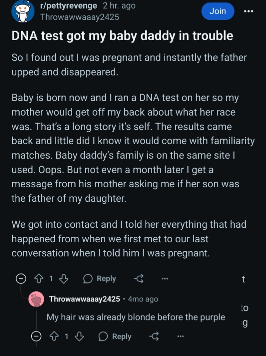Upvote the first comment
The image size is (266, 356).
(x=39, y=279)
